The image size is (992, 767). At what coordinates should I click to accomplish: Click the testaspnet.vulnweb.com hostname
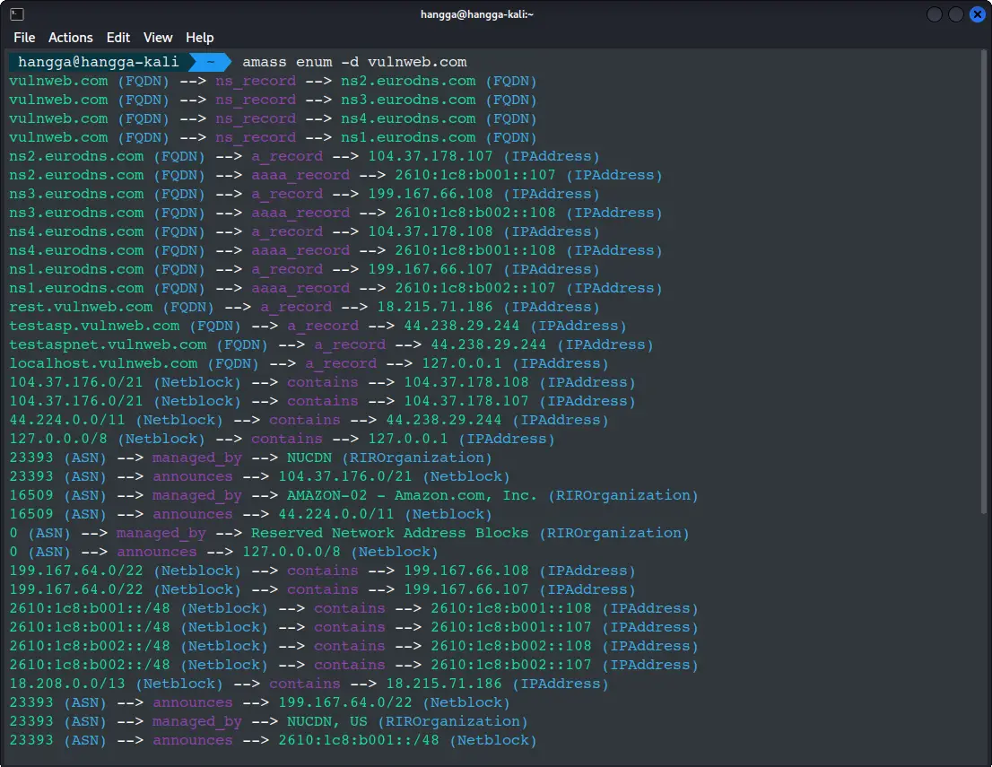[x=108, y=344]
